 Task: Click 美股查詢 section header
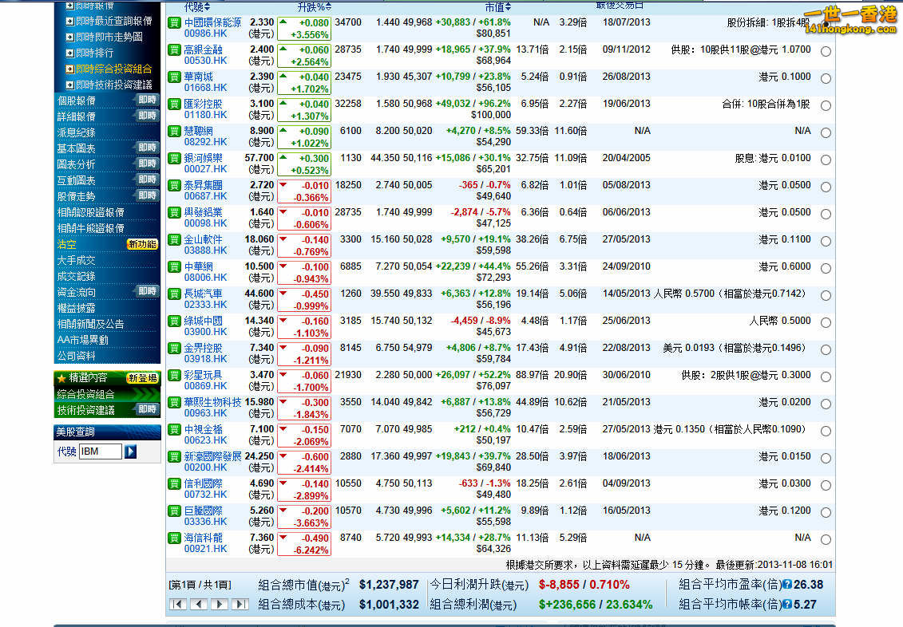coord(107,432)
